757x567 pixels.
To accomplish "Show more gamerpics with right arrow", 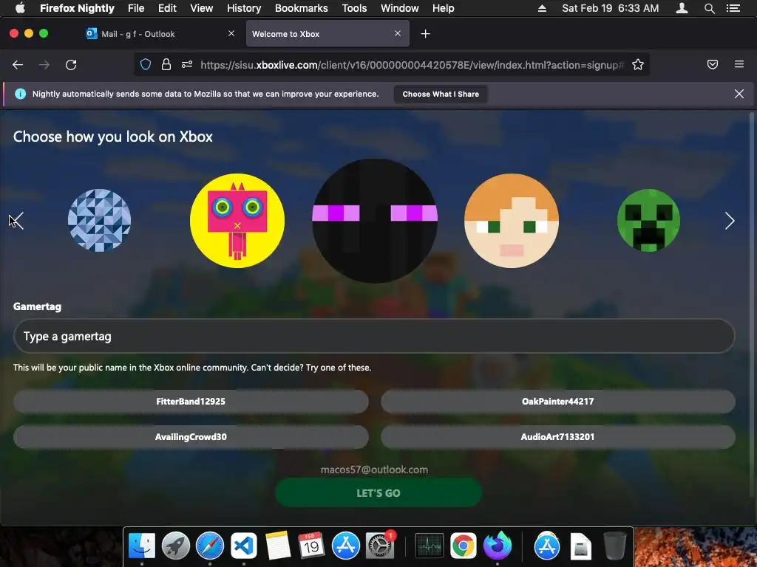I will coord(730,221).
